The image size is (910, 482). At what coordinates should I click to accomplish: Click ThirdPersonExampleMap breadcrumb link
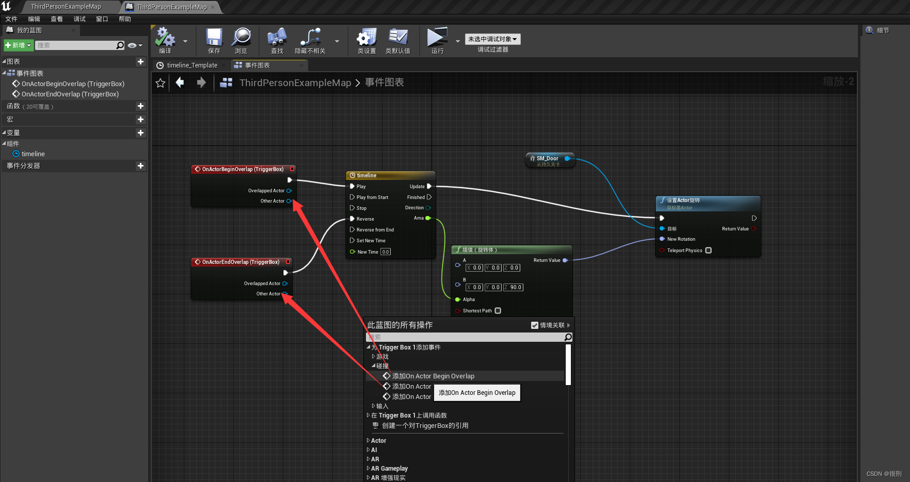(295, 82)
